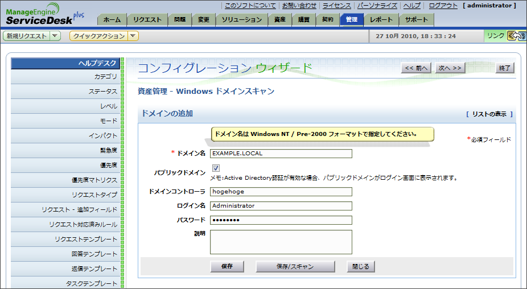The width and height of the screenshot is (527, 289).
Task: Click the 保存/スキャン button
Action: (295, 266)
